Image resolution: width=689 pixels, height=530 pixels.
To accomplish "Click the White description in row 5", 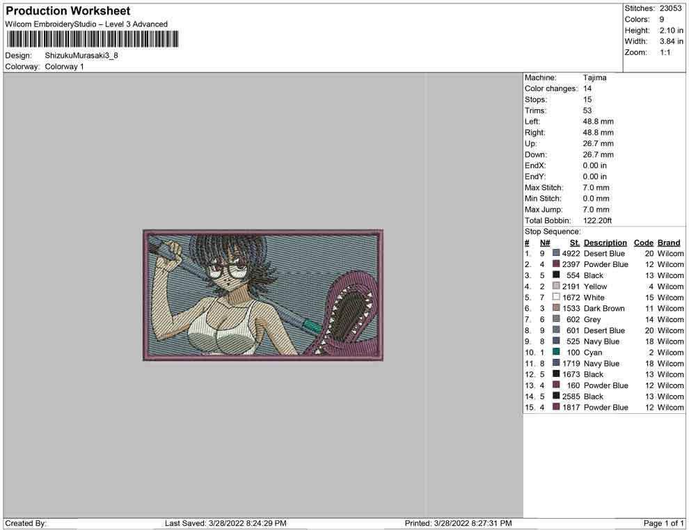I will click(594, 297).
